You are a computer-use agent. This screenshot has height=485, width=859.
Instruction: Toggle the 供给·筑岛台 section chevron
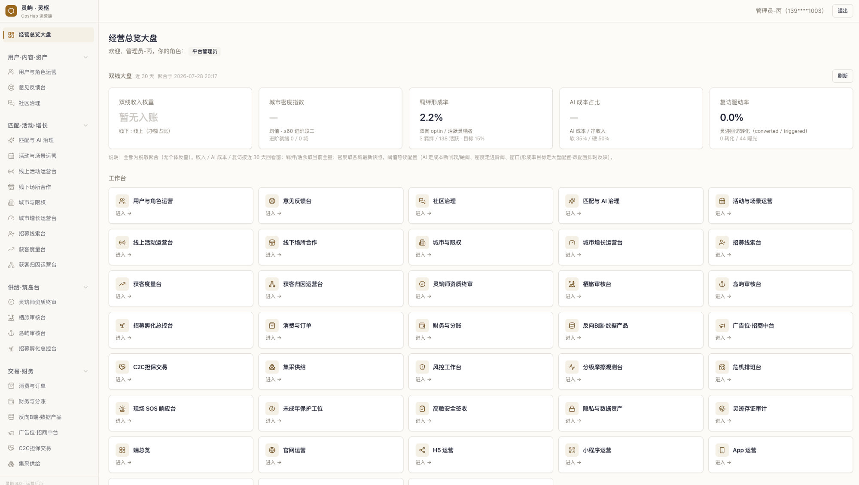pos(85,287)
